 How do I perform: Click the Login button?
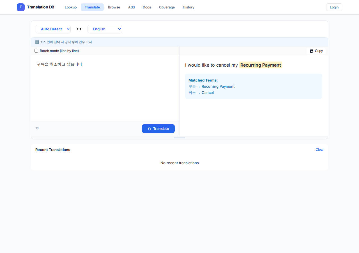tap(334, 7)
